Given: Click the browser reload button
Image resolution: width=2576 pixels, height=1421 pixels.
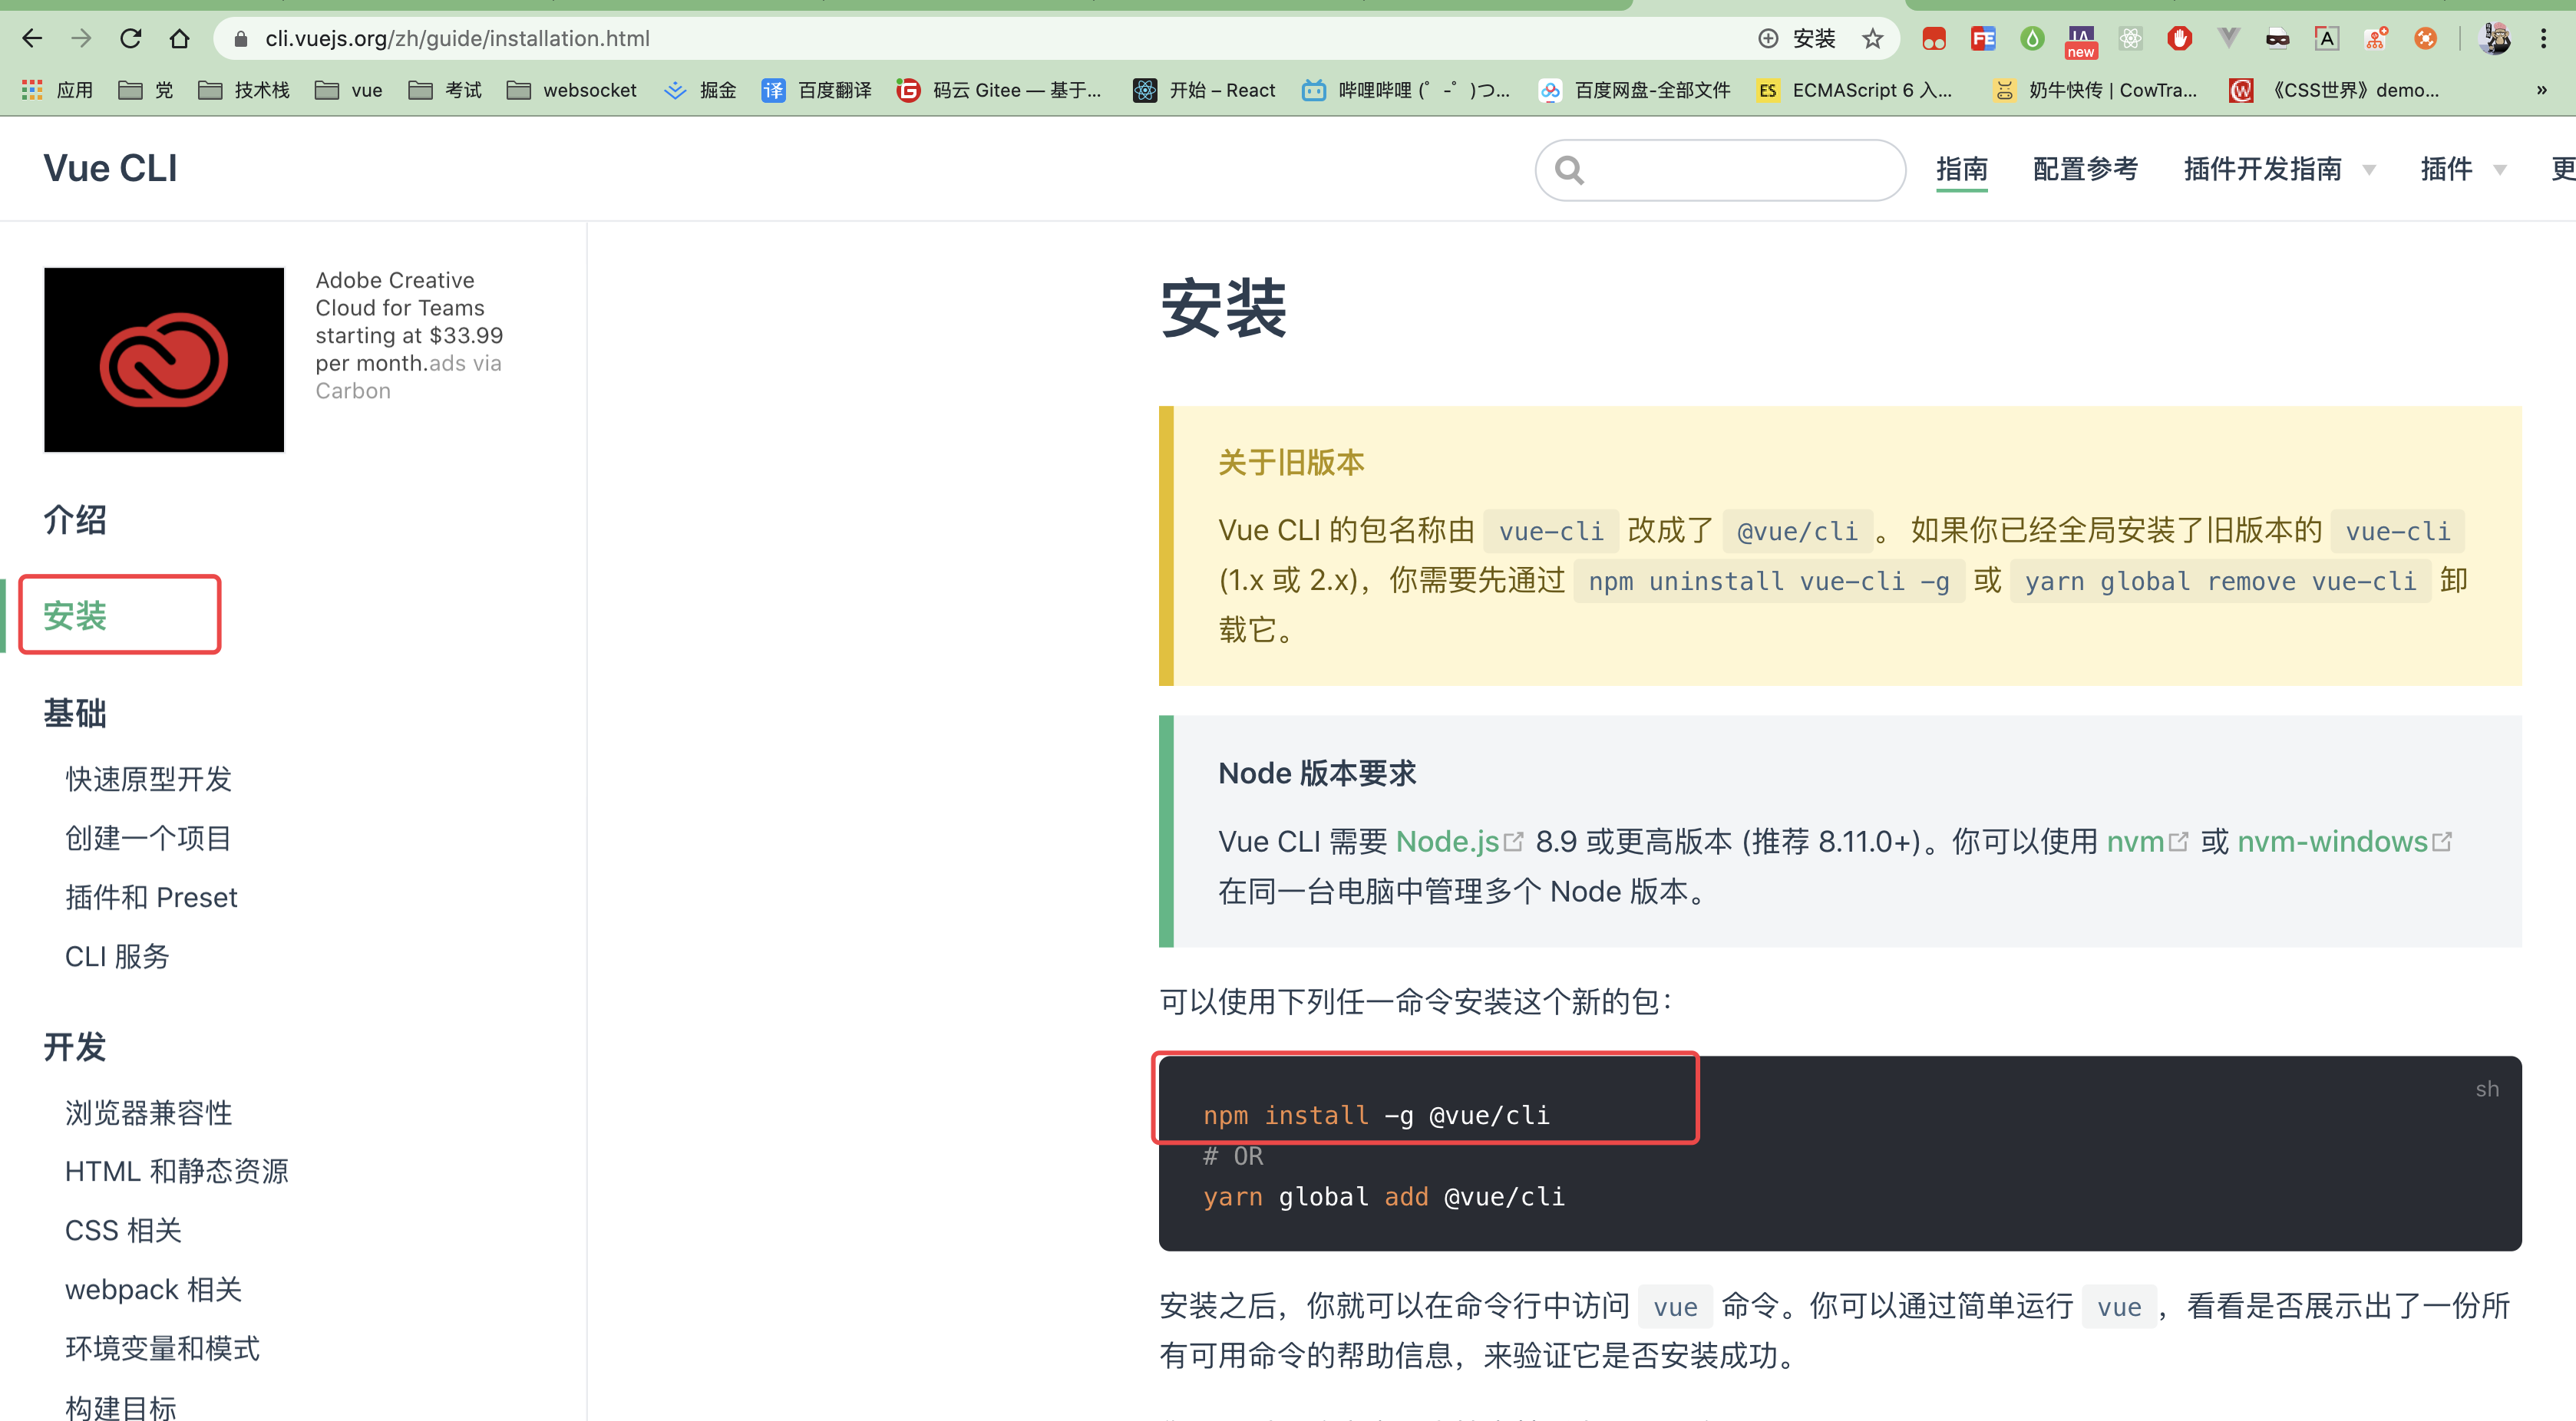Looking at the screenshot, I should 131,39.
